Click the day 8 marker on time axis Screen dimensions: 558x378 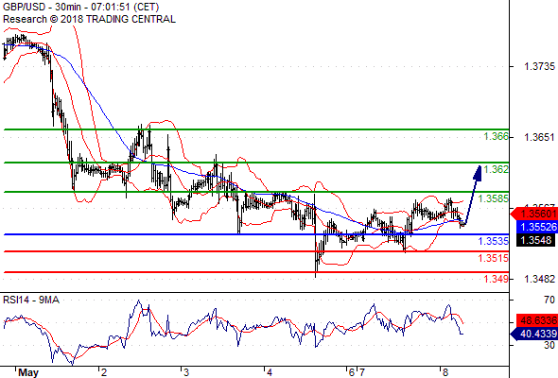(445, 372)
